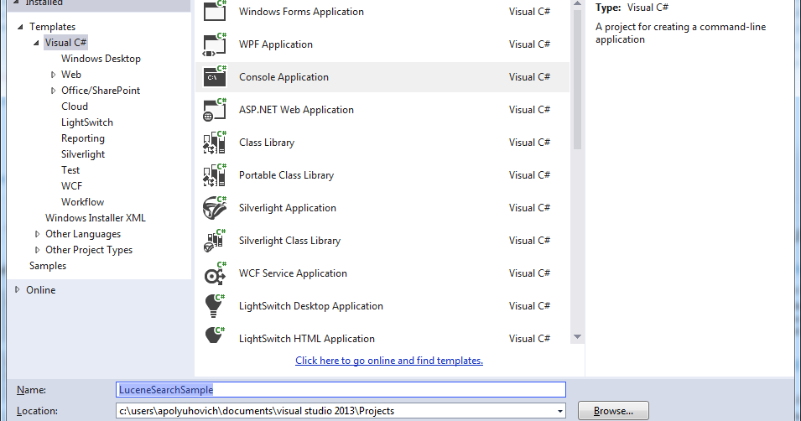Select WPF Application template name

[x=276, y=44]
